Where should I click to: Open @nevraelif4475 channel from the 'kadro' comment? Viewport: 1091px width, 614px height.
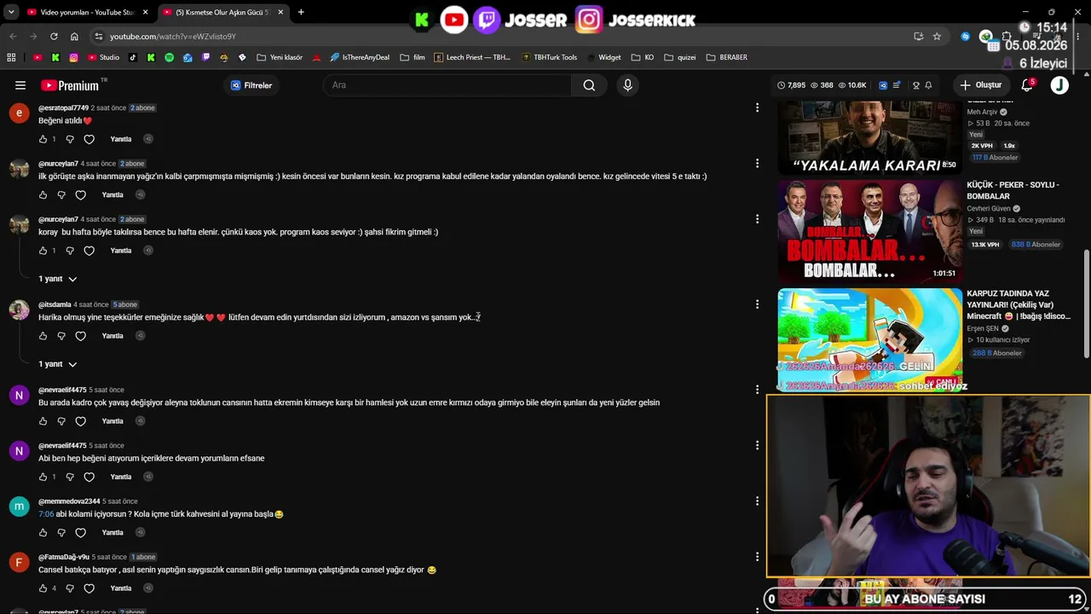coord(62,390)
